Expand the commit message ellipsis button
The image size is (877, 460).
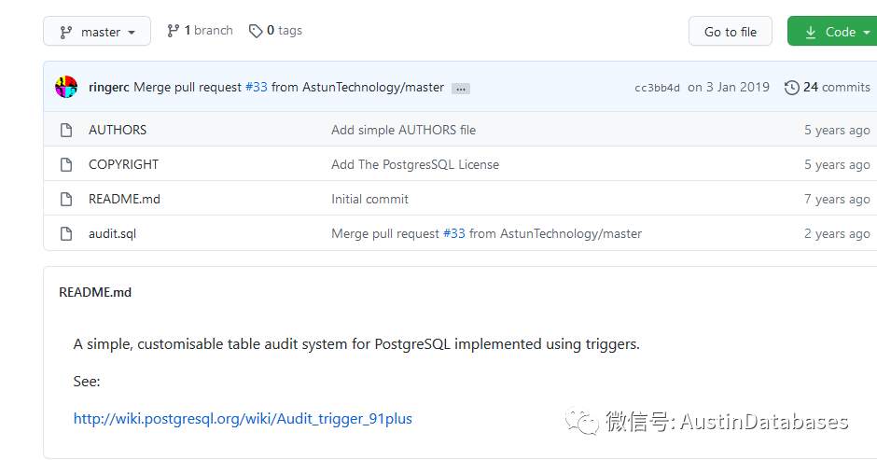pos(461,88)
